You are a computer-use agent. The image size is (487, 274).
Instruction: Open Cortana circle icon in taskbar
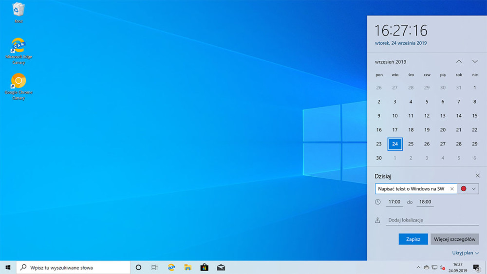138,268
